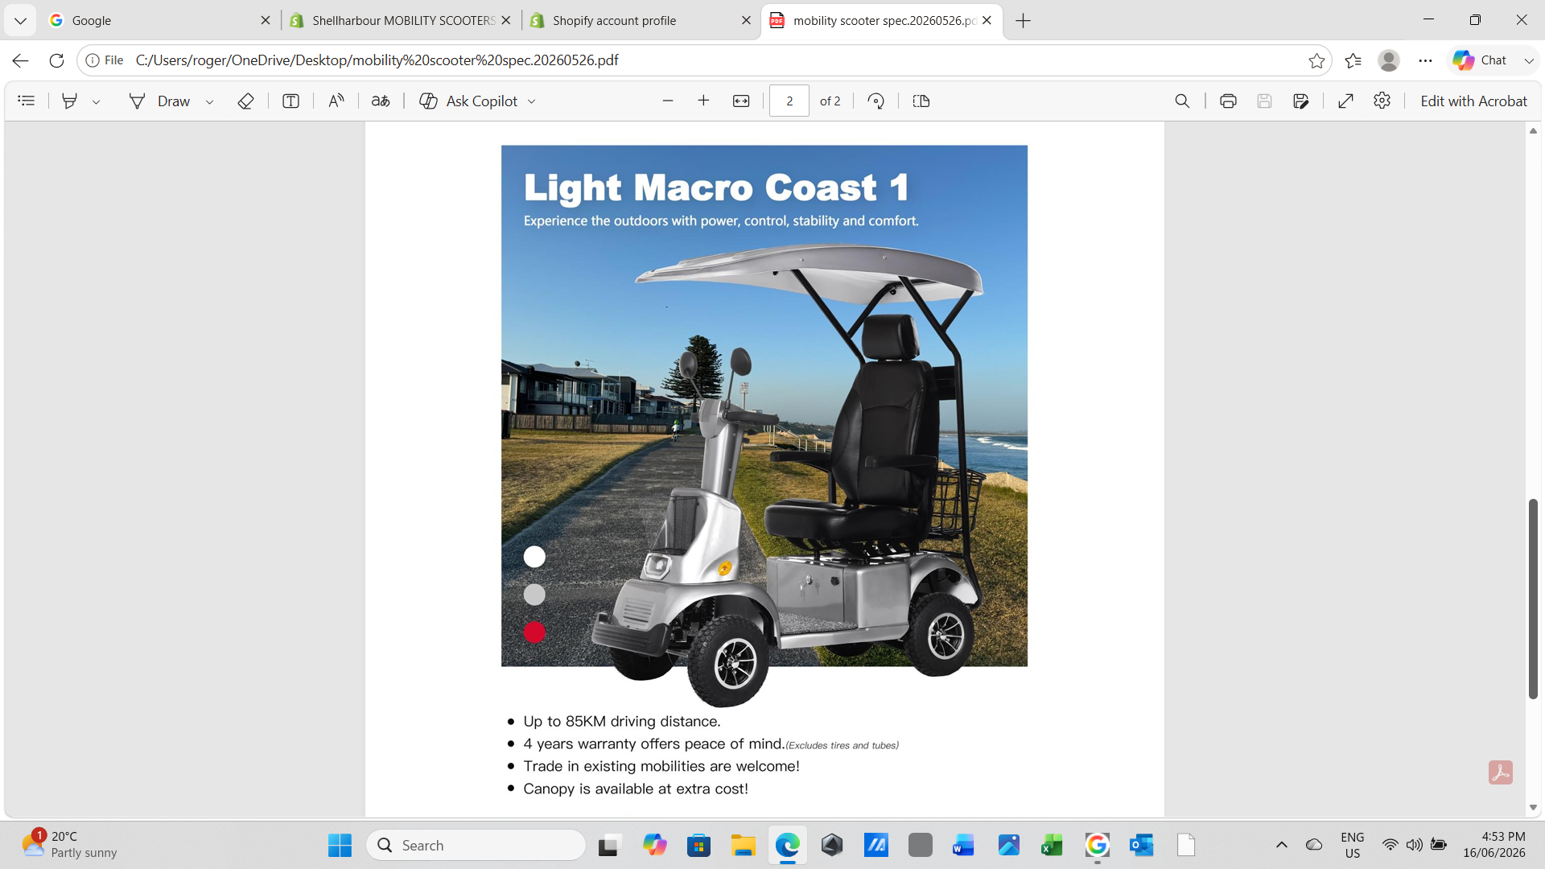
Task: Zoom out of the PDF
Action: (667, 101)
